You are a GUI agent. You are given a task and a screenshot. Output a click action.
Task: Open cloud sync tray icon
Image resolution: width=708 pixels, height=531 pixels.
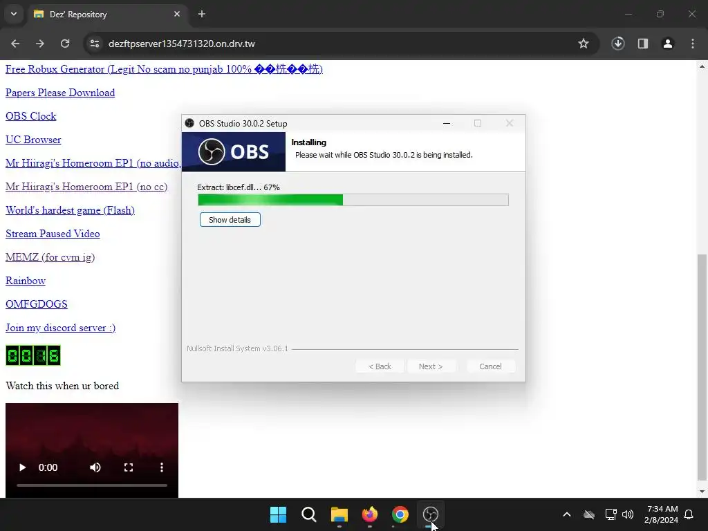[589, 514]
